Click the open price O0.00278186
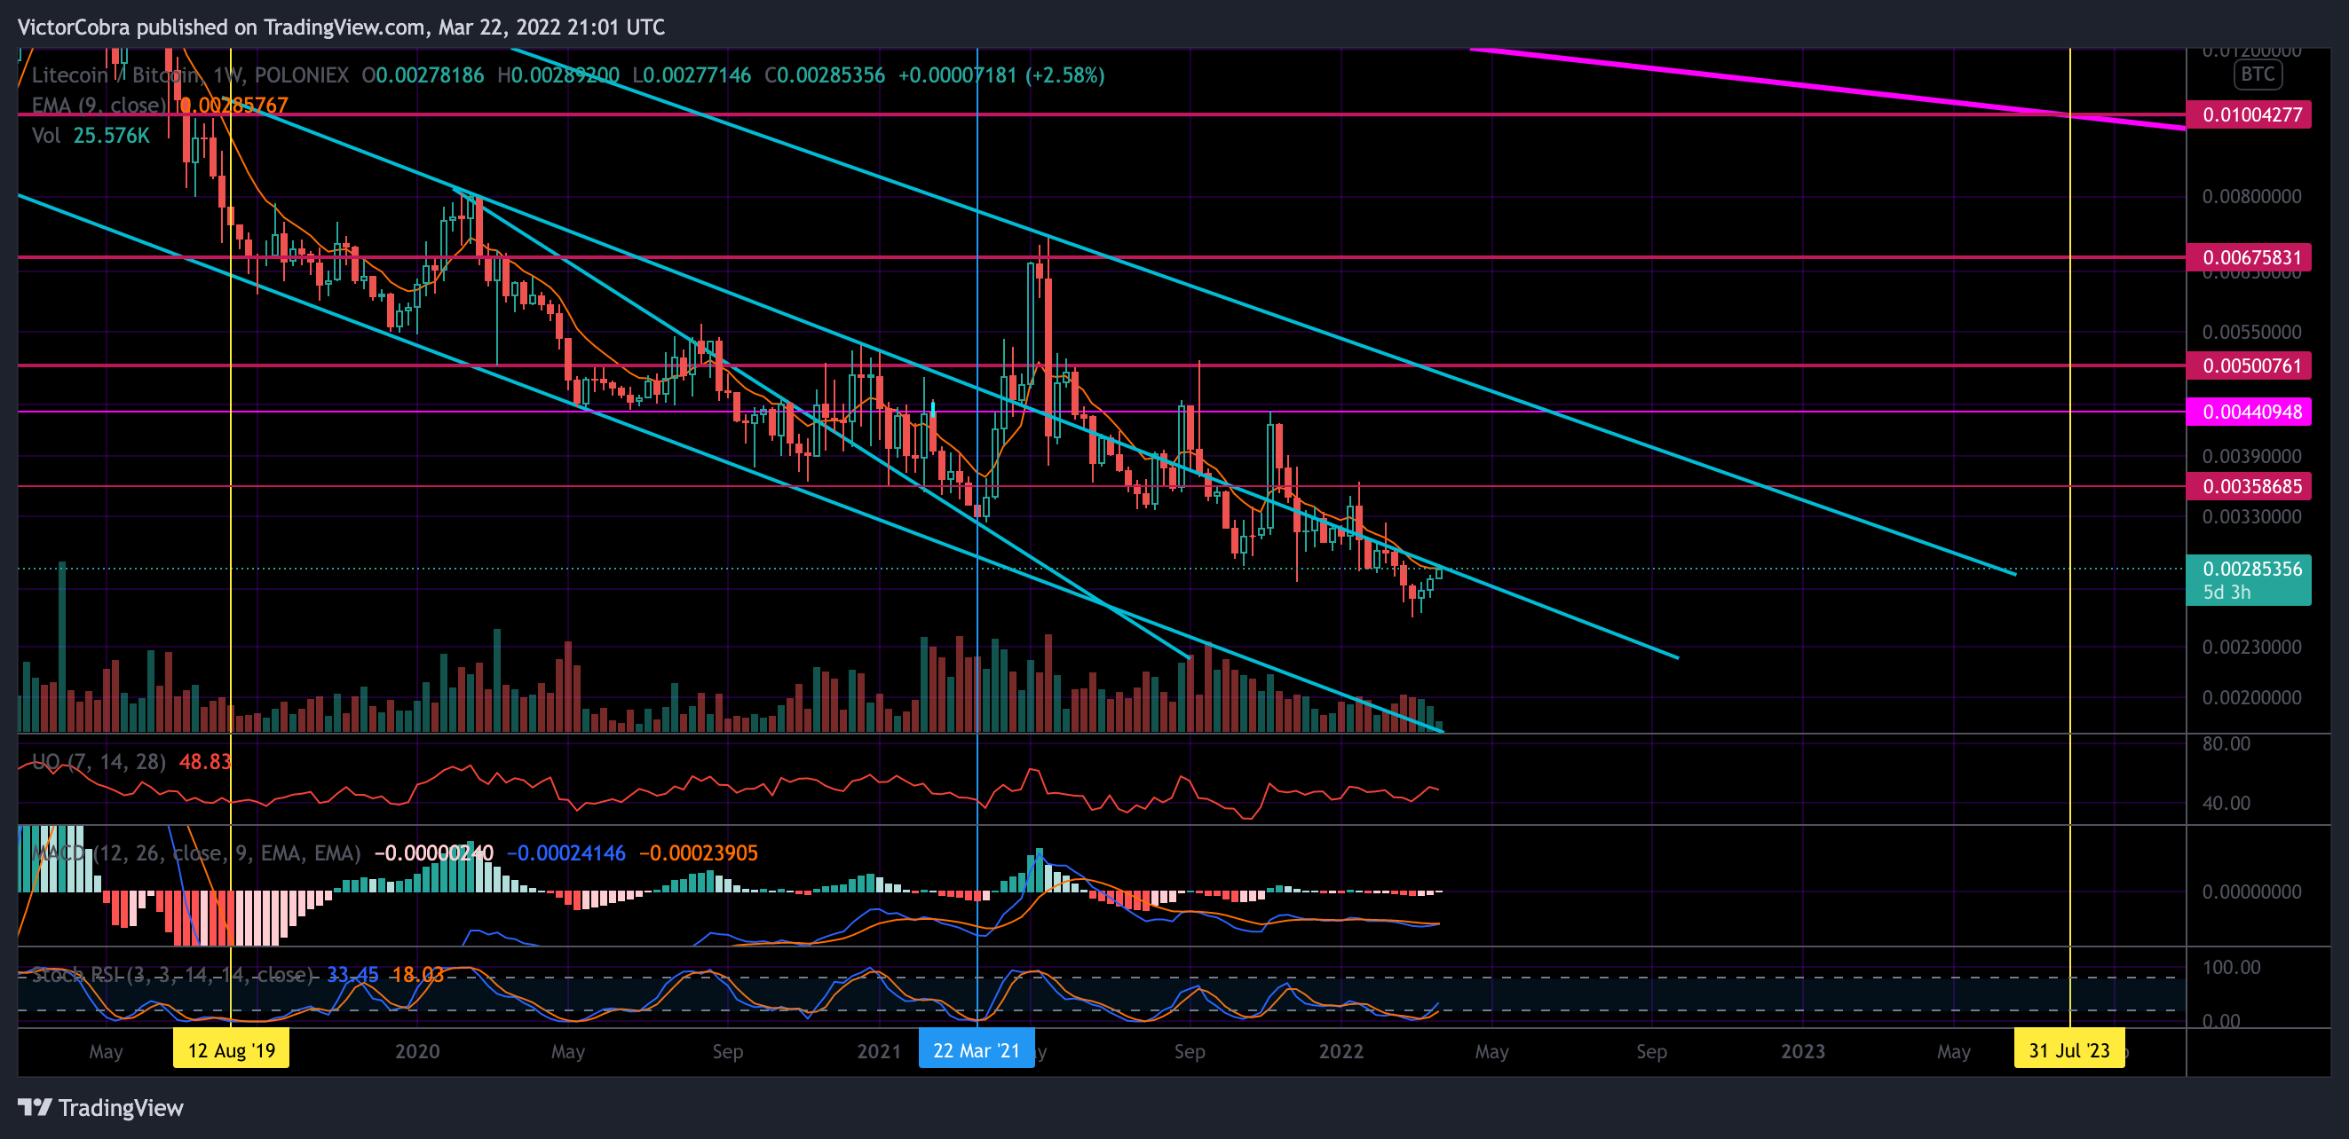Screen dimensions: 2349x1139 click(x=423, y=75)
